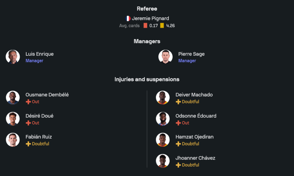View Hamzat Ojediran's player page

click(194, 137)
